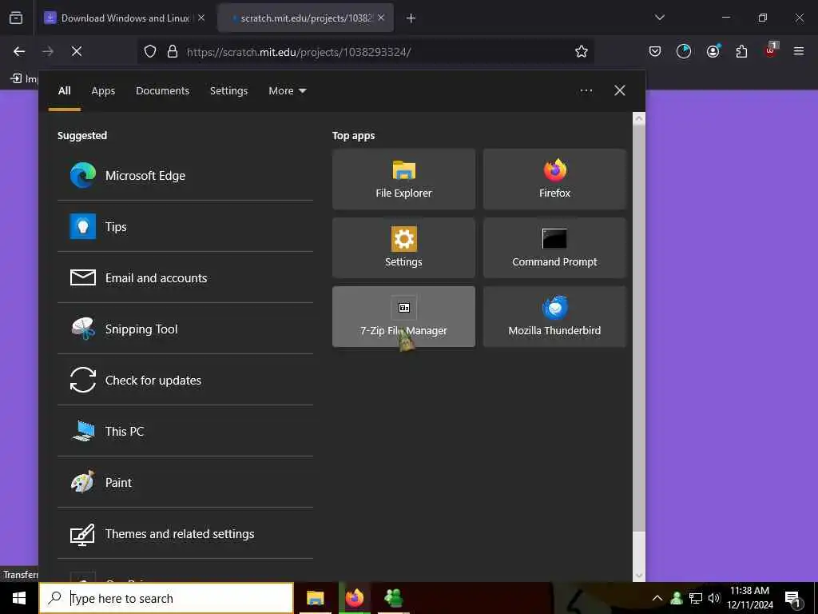Open the Tips app
This screenshot has width=818, height=614.
tap(185, 226)
